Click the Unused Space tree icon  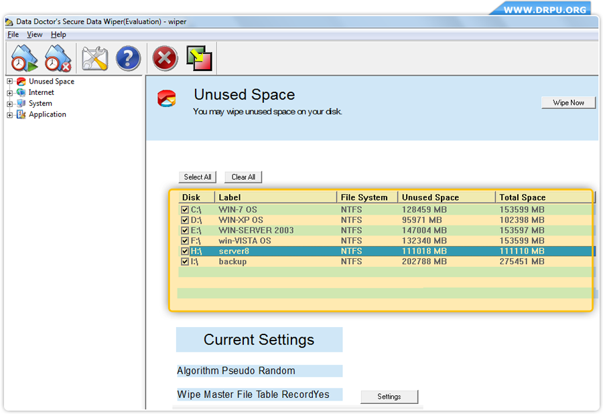click(x=21, y=82)
